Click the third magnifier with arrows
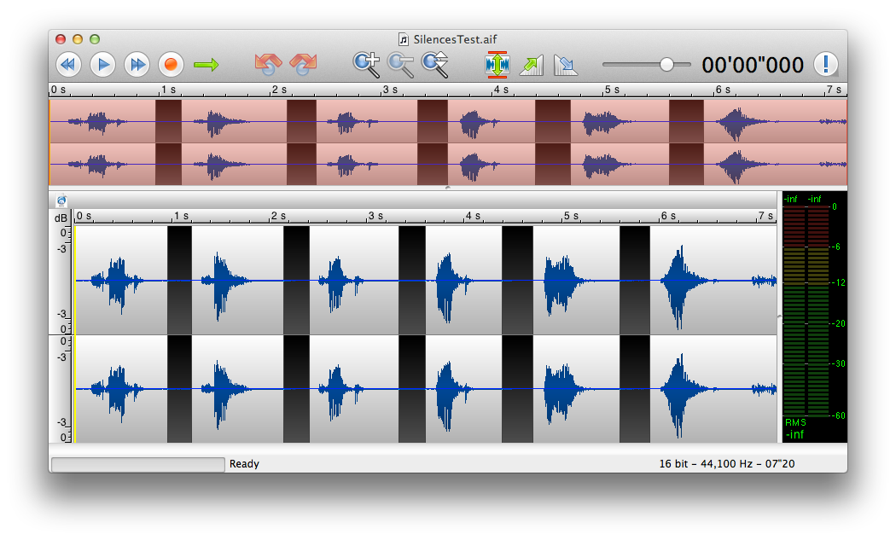The height and width of the screenshot is (540, 896). click(x=435, y=64)
